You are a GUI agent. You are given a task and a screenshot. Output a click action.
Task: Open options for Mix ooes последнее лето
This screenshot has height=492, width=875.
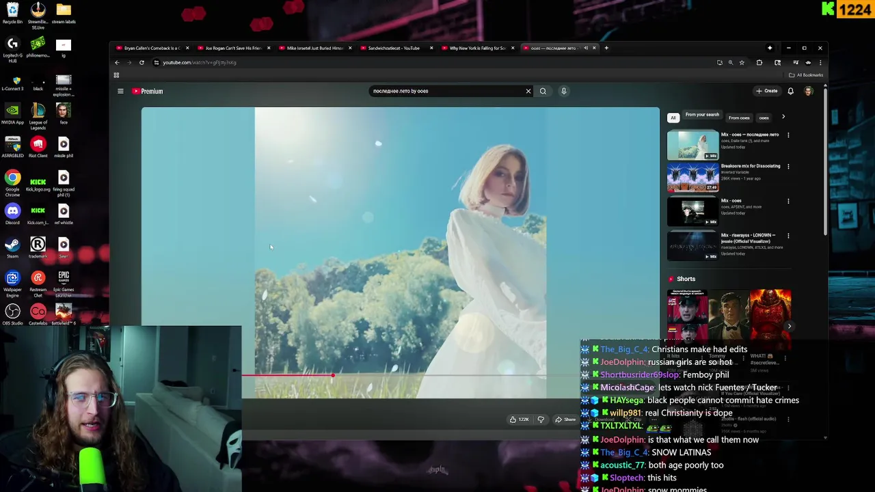point(788,135)
